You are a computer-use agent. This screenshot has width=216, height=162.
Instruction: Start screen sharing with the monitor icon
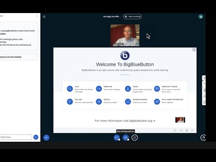coord(135,138)
